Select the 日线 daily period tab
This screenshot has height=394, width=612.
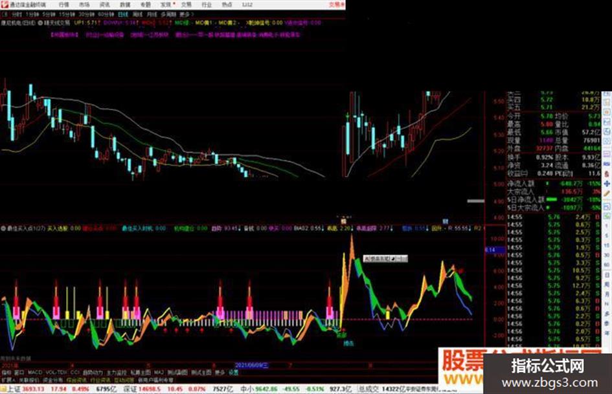(x=123, y=14)
